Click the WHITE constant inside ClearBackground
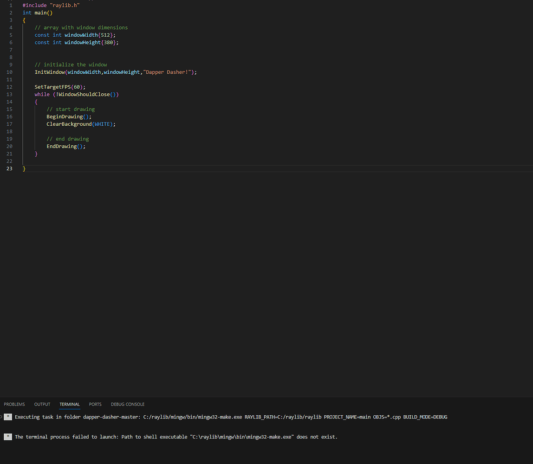Image resolution: width=533 pixels, height=464 pixels. (102, 124)
